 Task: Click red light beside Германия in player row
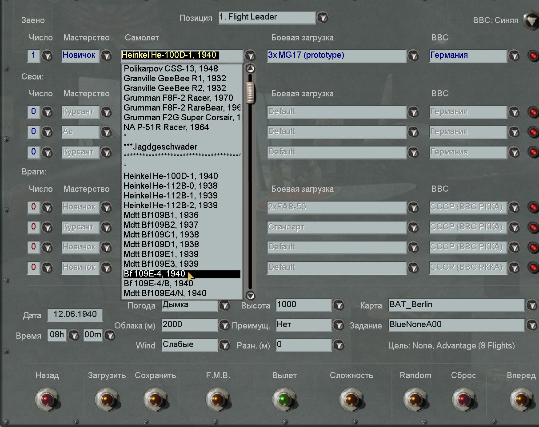point(532,56)
